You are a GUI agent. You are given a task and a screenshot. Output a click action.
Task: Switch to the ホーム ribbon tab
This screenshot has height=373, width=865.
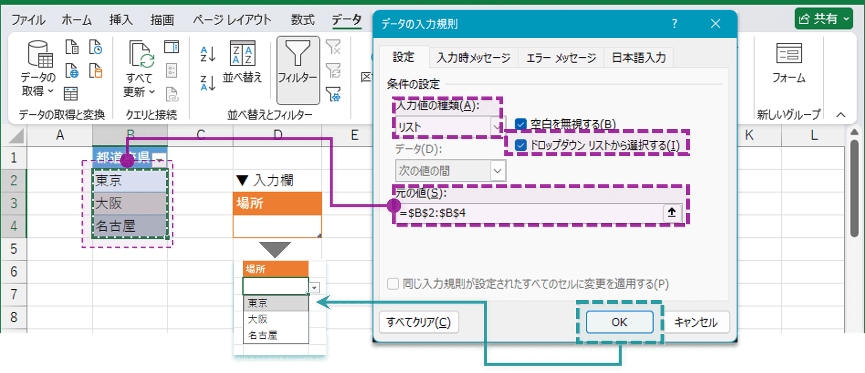click(77, 20)
